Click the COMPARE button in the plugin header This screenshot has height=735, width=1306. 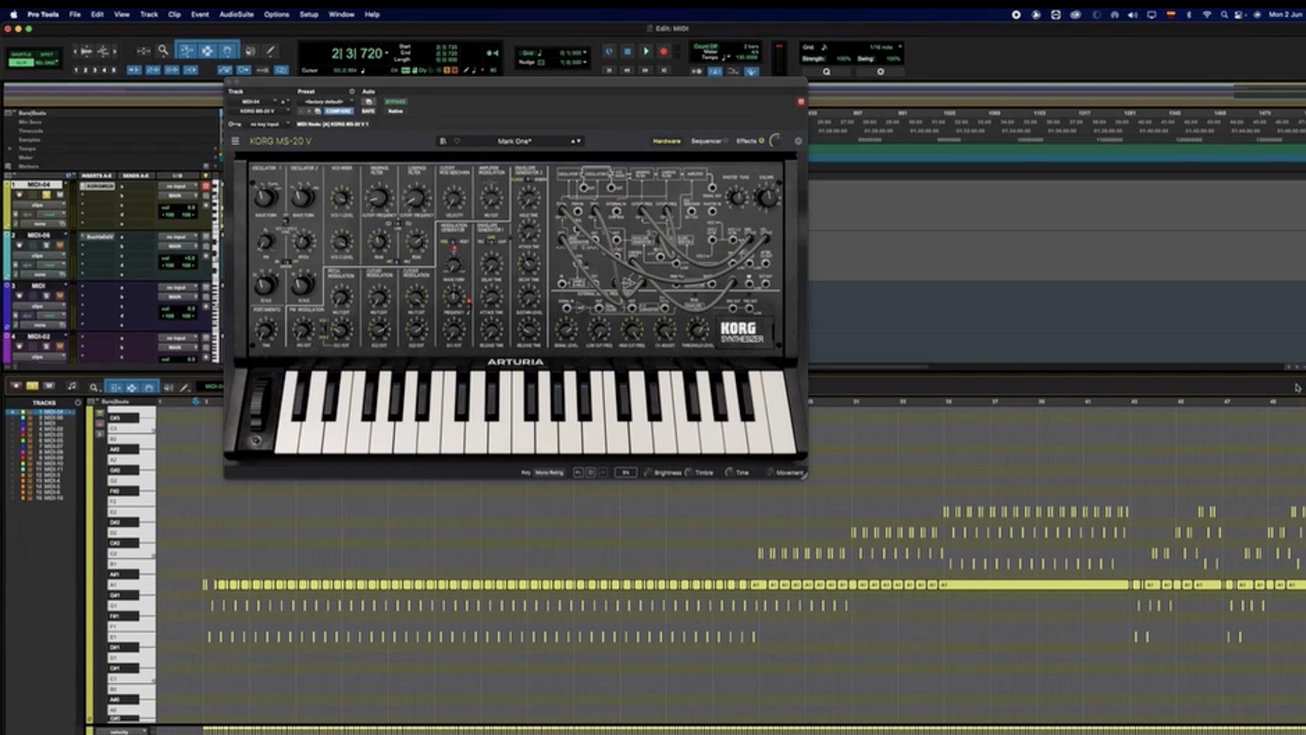point(339,111)
